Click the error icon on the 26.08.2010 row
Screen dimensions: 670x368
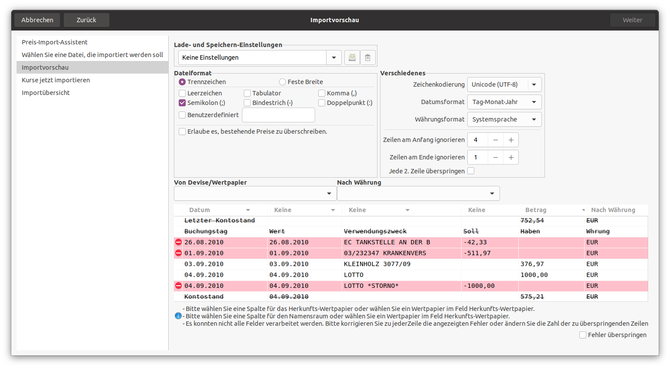[178, 242]
